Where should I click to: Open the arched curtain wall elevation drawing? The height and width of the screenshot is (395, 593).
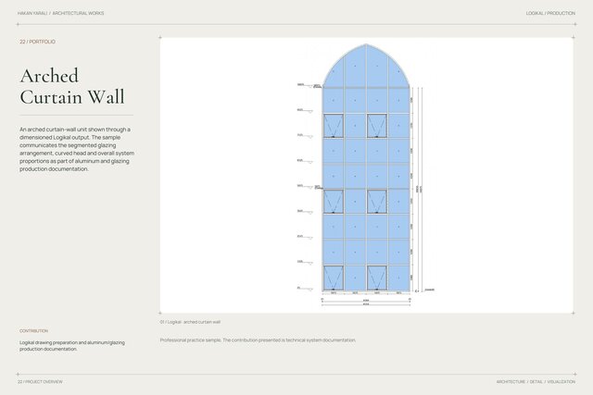[x=366, y=175]
